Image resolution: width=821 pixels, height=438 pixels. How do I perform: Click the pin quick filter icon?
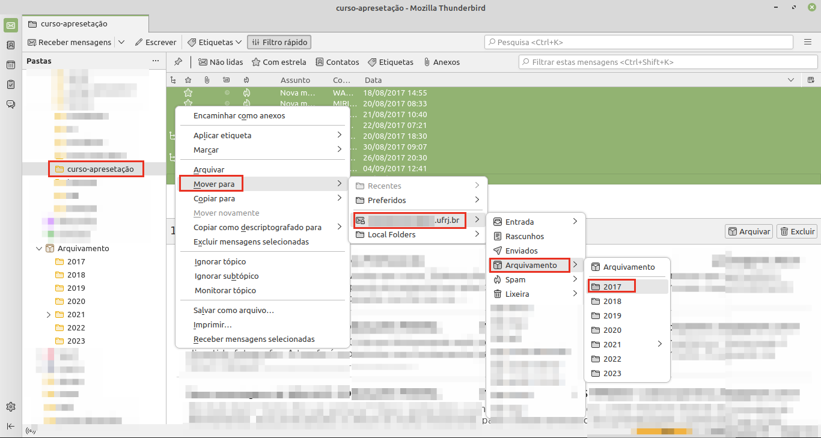pyautogui.click(x=178, y=62)
